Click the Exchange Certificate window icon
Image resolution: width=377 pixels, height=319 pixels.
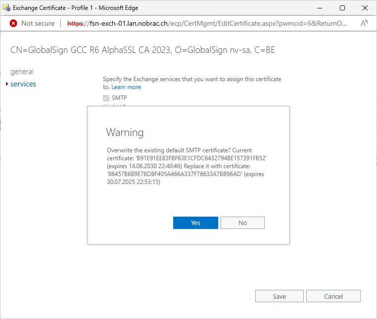(x=6, y=8)
